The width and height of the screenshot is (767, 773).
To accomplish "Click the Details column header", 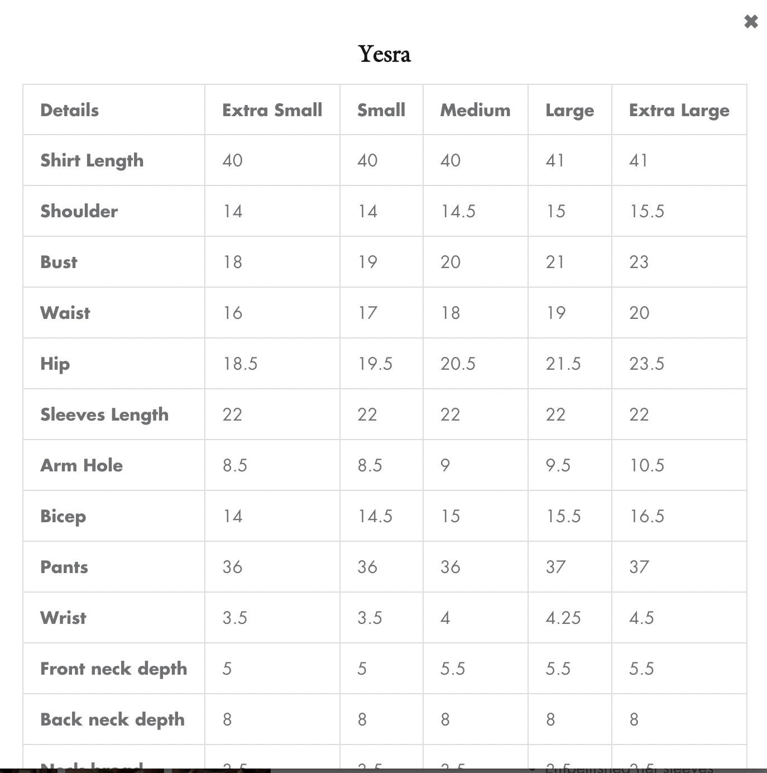I will tap(69, 110).
